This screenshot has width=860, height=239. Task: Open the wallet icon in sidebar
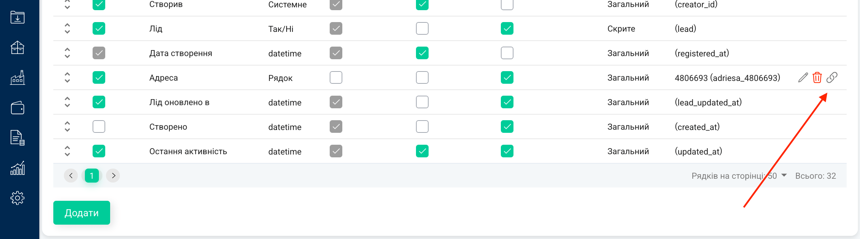click(18, 108)
